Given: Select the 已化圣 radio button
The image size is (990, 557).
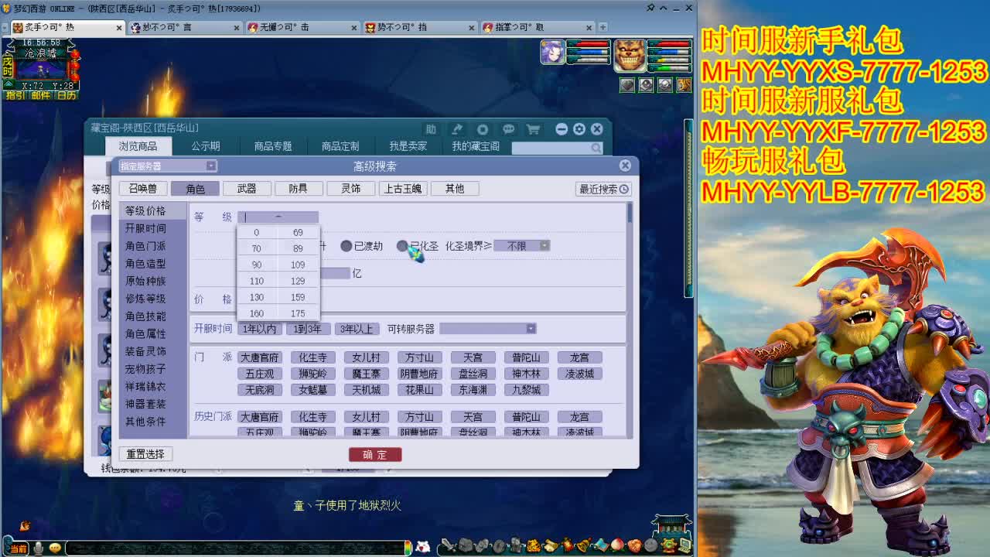Looking at the screenshot, I should (x=402, y=246).
